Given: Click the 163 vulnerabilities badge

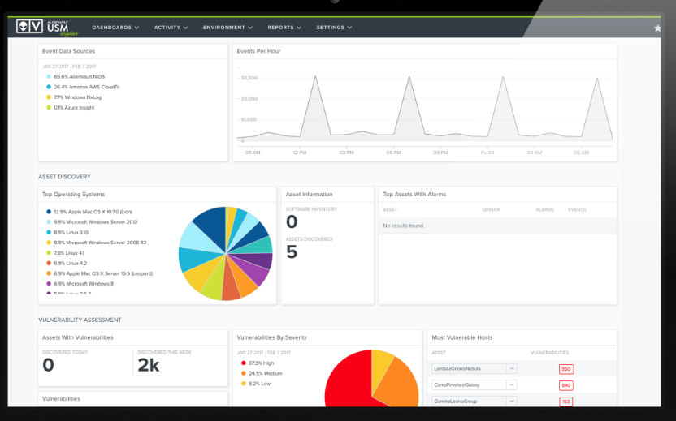Looking at the screenshot, I should coord(565,402).
